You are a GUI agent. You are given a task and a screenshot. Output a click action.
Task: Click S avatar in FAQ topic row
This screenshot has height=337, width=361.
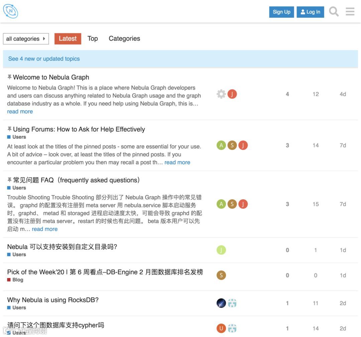(232, 204)
